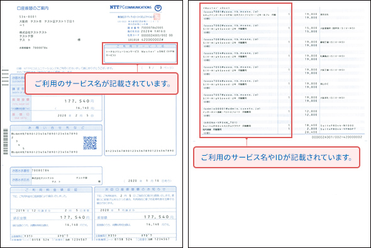Select the 20,400 subtotal amount
This screenshot has height=248, width=371.
311,132
